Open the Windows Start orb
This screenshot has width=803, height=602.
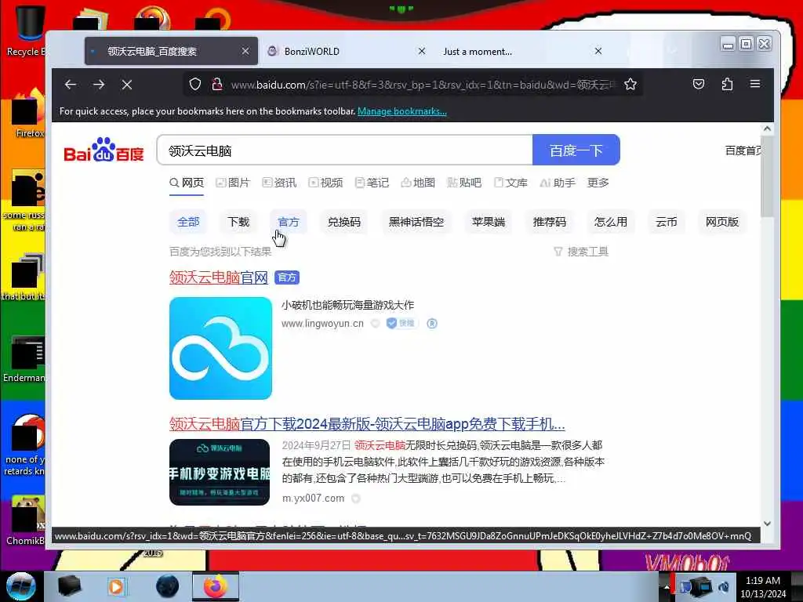21,586
